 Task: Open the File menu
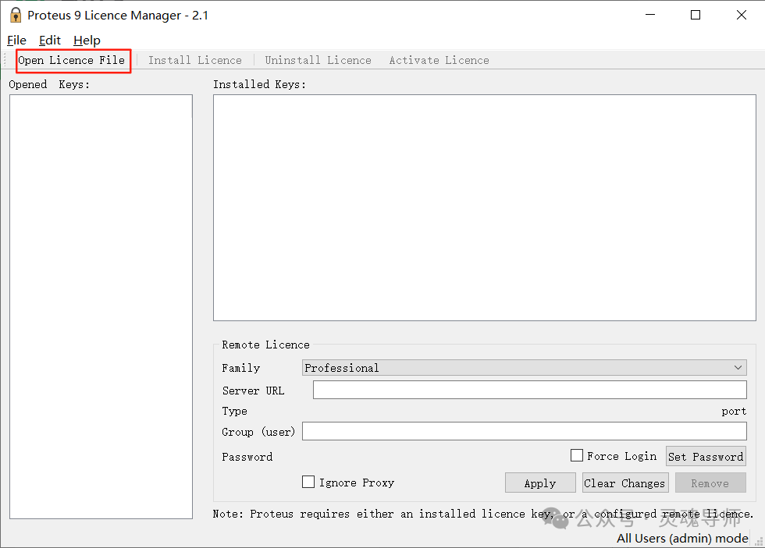(16, 40)
